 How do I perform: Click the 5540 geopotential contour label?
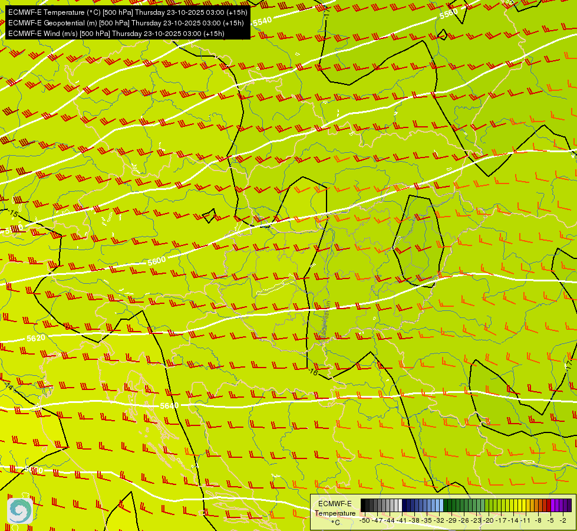[x=262, y=21]
